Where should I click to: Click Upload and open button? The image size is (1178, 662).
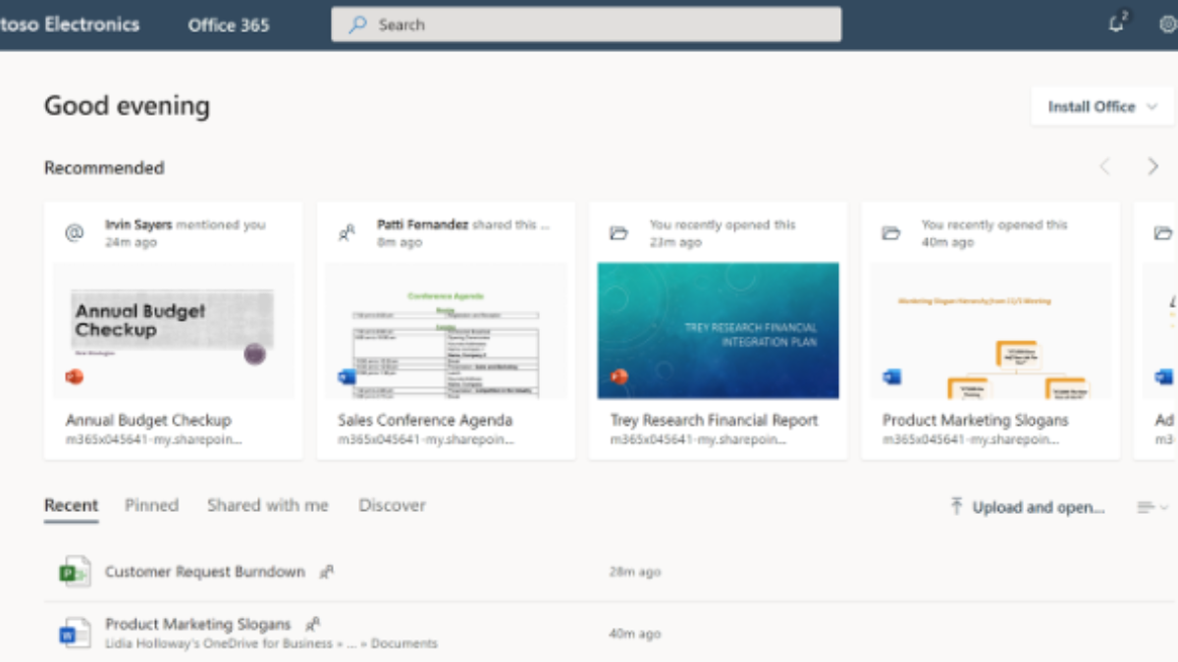tap(1038, 507)
